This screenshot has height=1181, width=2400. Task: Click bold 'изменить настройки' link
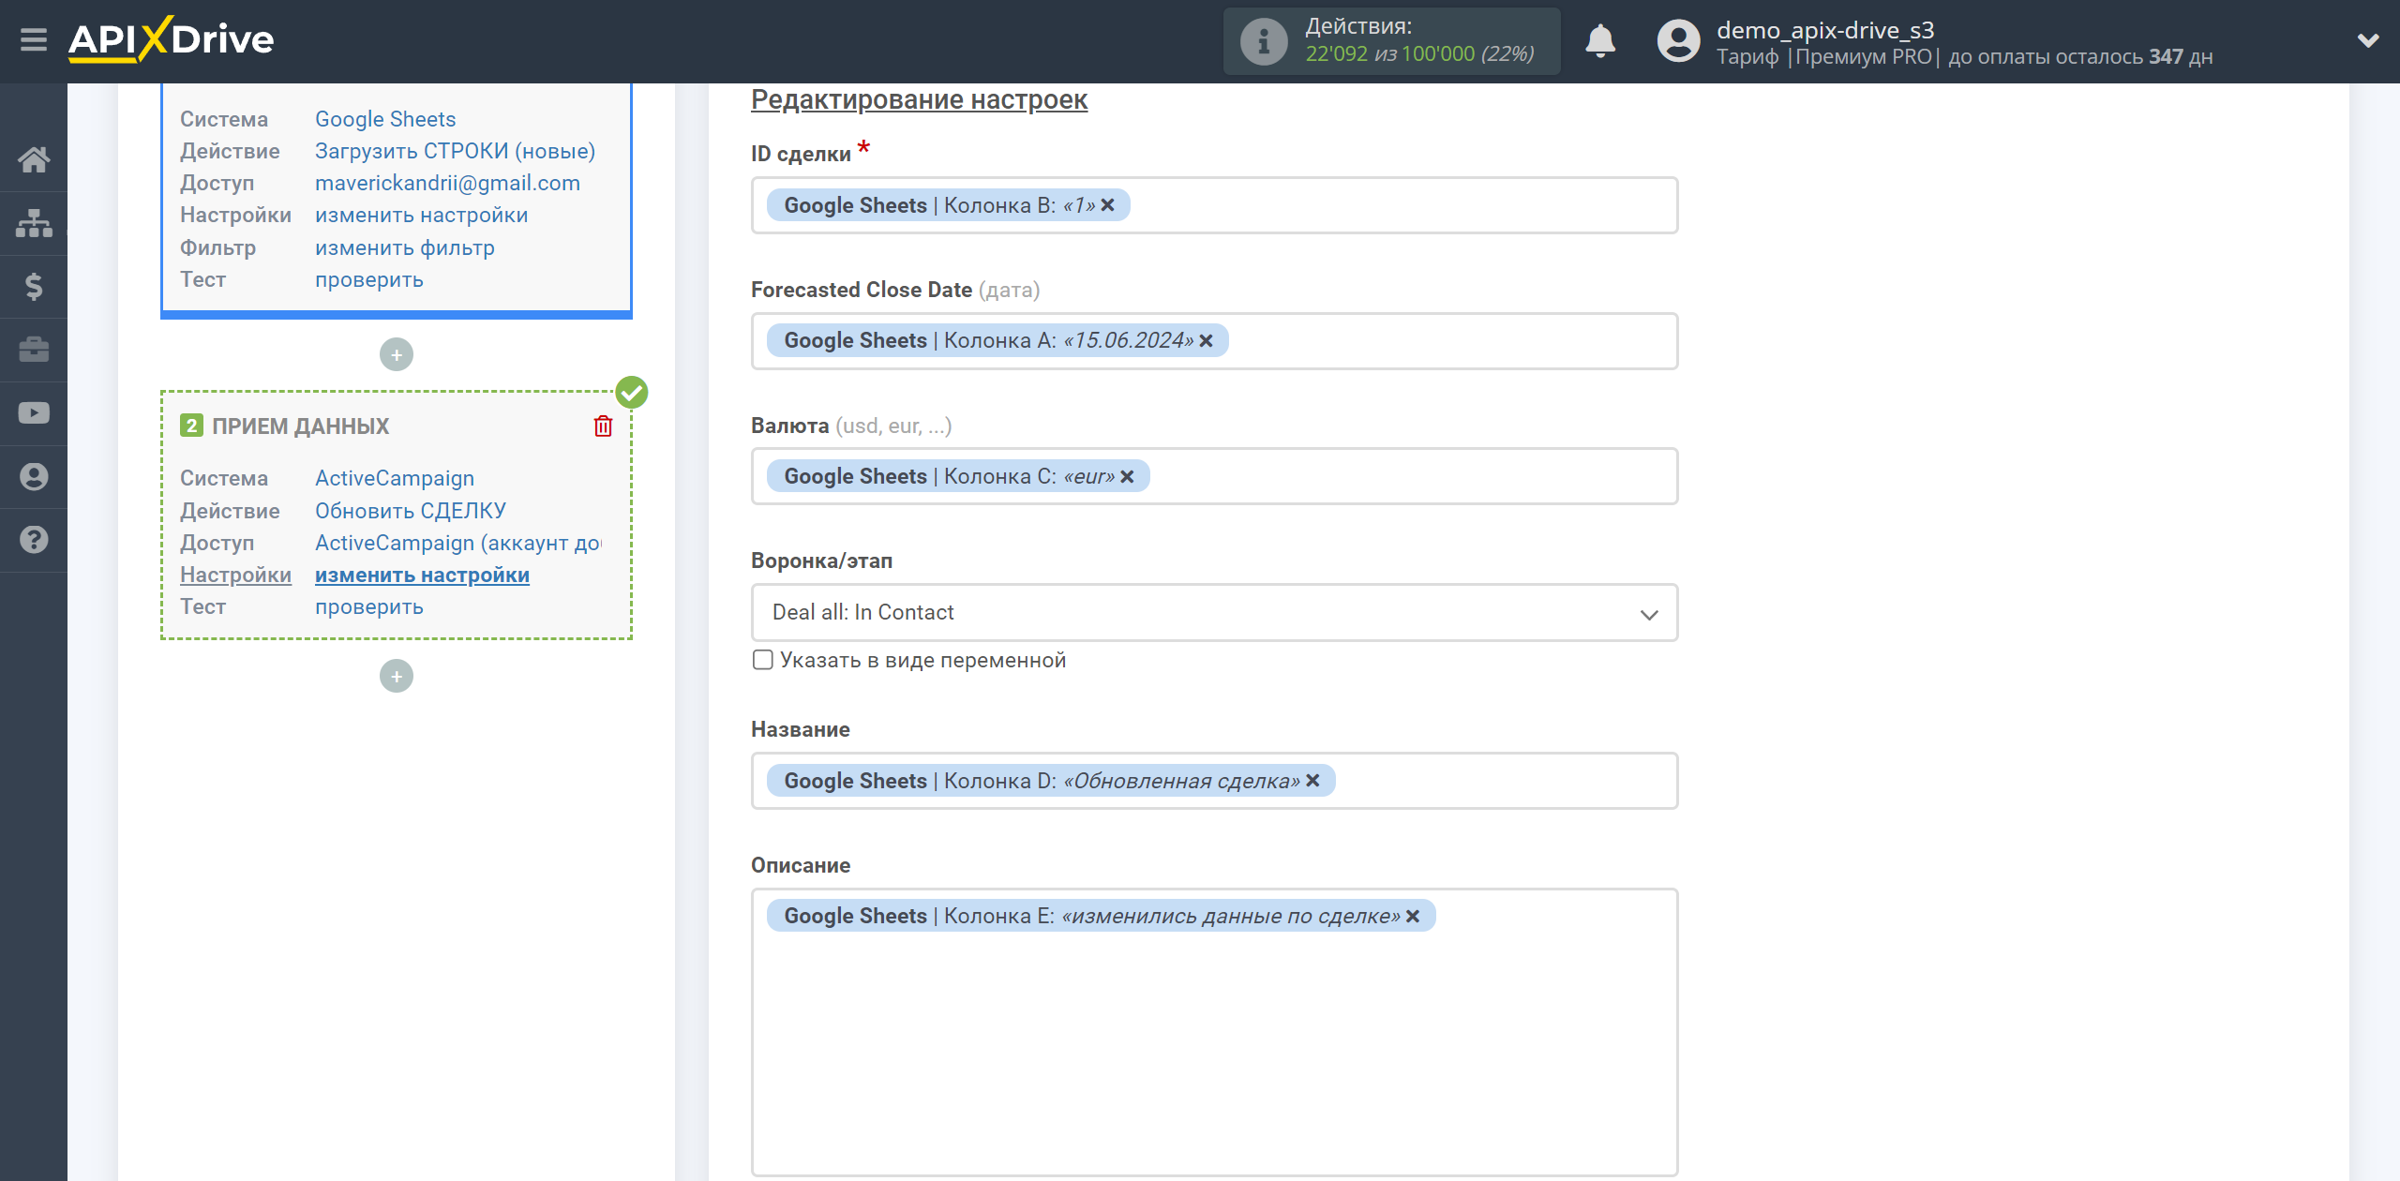coord(422,575)
